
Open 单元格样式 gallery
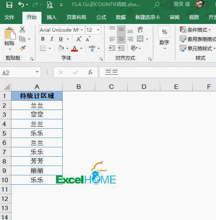point(197,49)
